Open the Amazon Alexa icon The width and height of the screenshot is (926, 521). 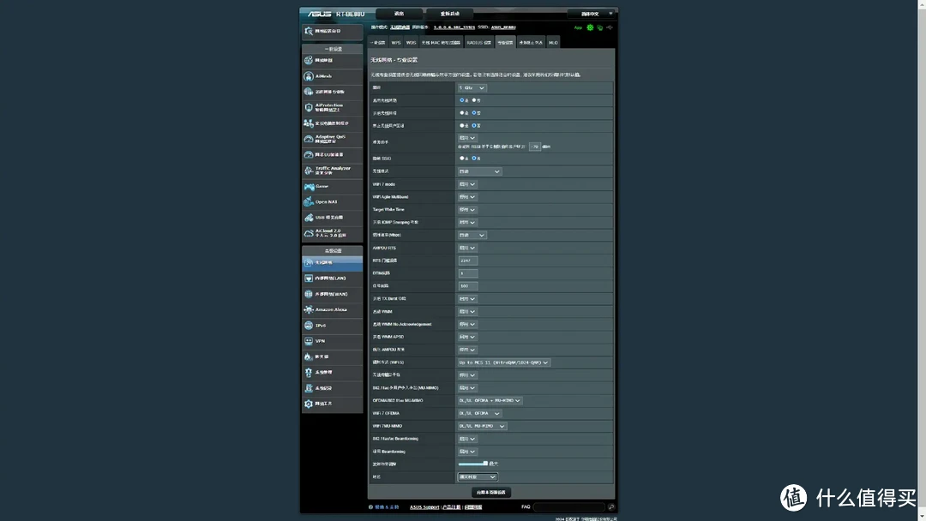(309, 309)
